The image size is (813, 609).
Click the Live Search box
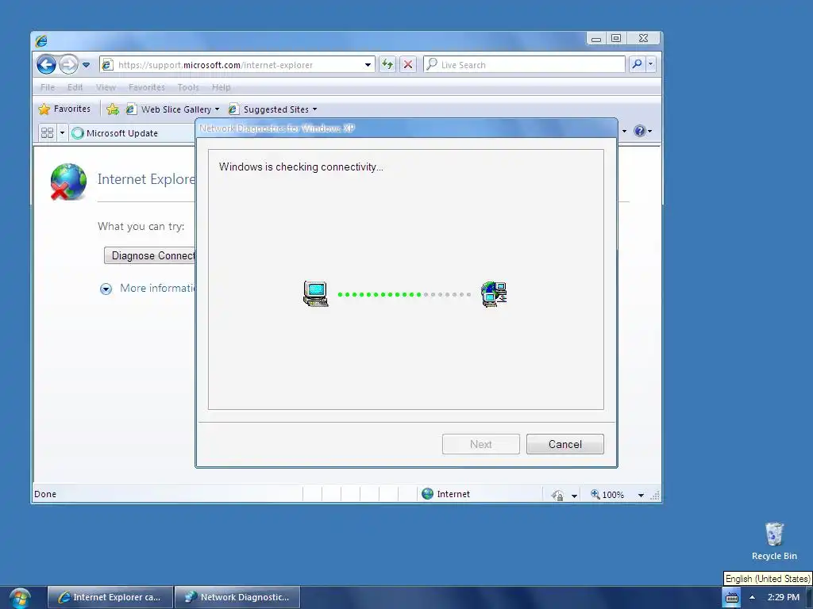click(x=524, y=65)
